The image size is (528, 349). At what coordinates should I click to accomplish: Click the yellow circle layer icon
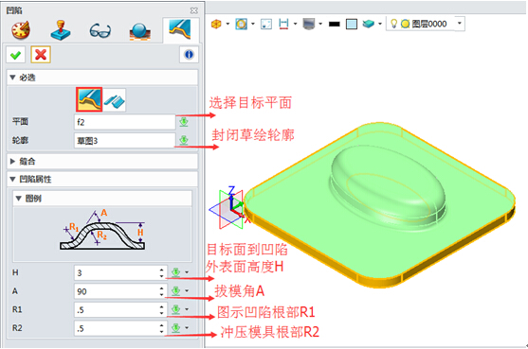(x=406, y=24)
